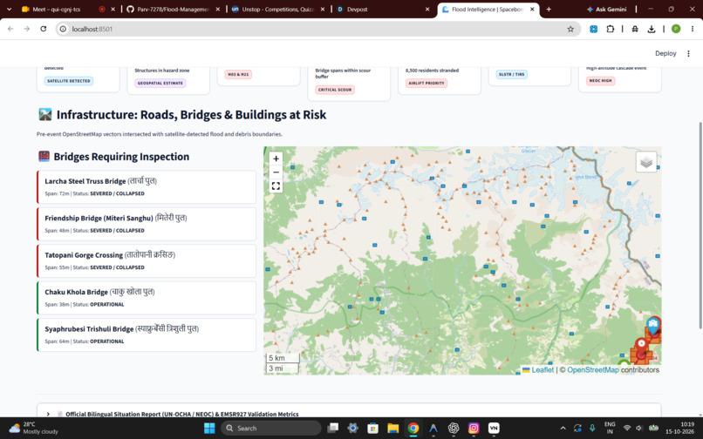
Task: Open the Larcha Steel Truss Bridge card
Action: pyautogui.click(x=147, y=186)
